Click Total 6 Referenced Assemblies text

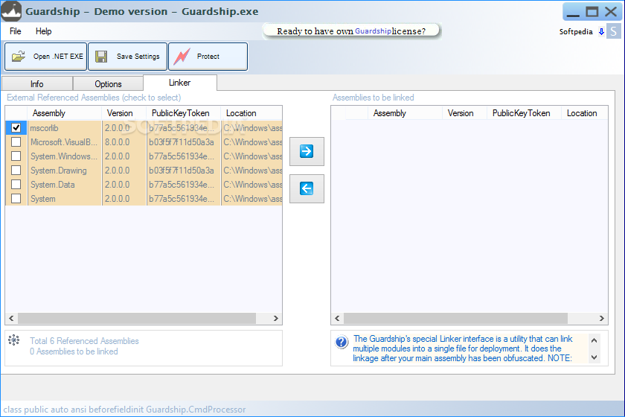(x=84, y=341)
